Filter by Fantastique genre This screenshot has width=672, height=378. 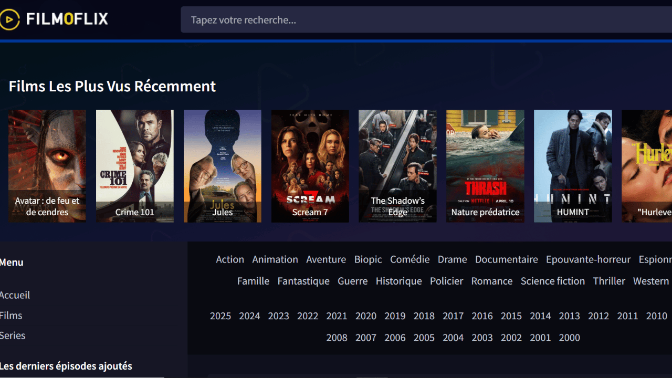303,281
